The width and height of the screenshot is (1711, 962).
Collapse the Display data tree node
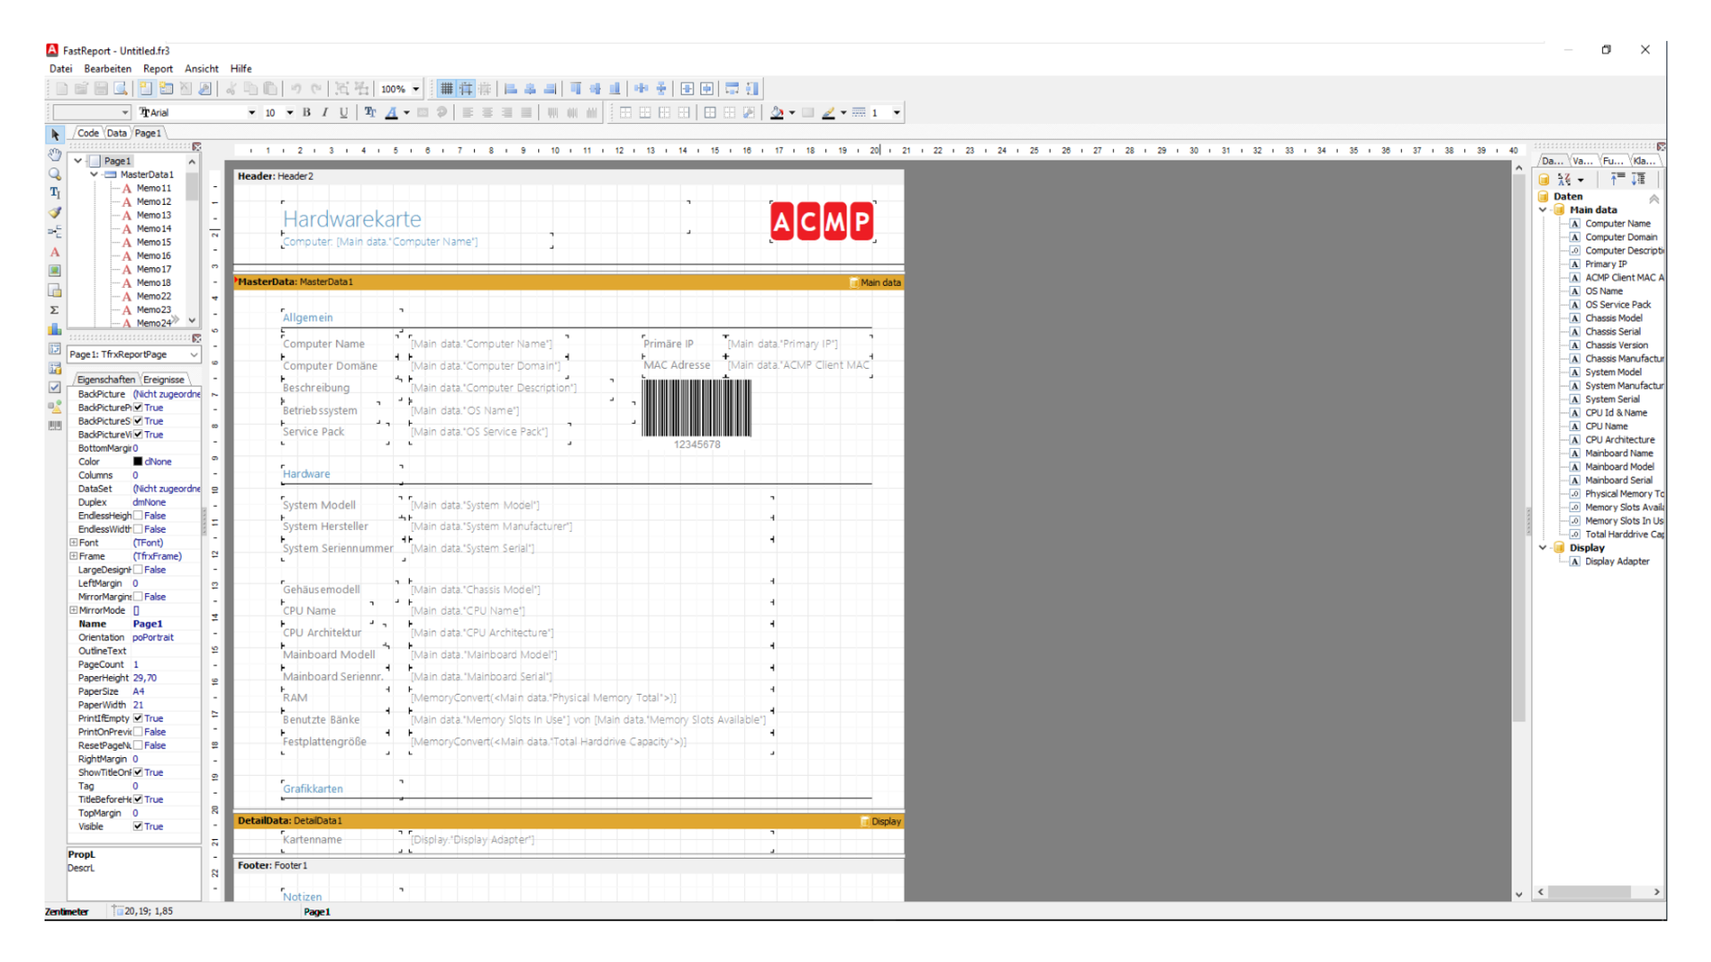[x=1543, y=548]
